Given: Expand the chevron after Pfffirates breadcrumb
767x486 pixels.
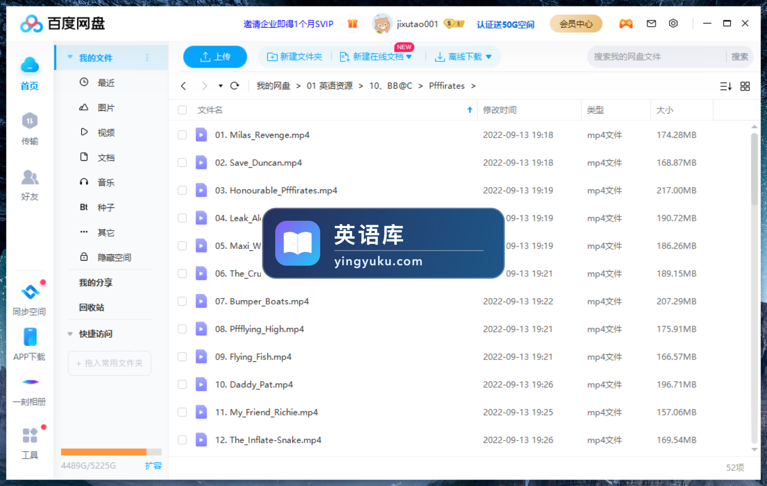Looking at the screenshot, I should click(473, 86).
